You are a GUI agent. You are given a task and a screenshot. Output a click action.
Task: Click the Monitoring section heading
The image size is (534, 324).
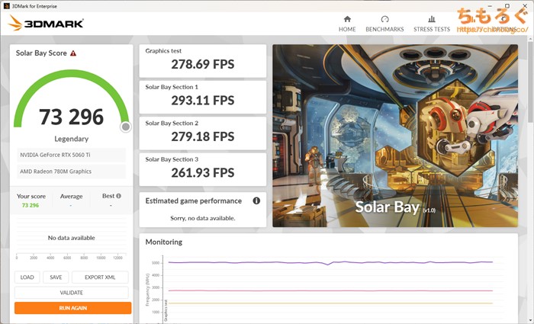pos(164,242)
